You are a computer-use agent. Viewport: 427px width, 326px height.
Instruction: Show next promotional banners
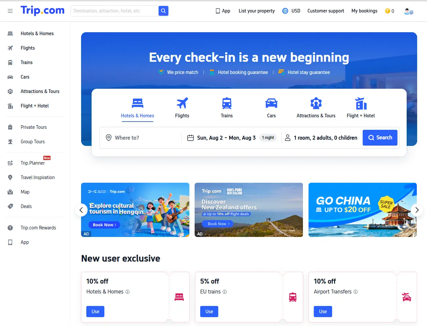point(417,210)
